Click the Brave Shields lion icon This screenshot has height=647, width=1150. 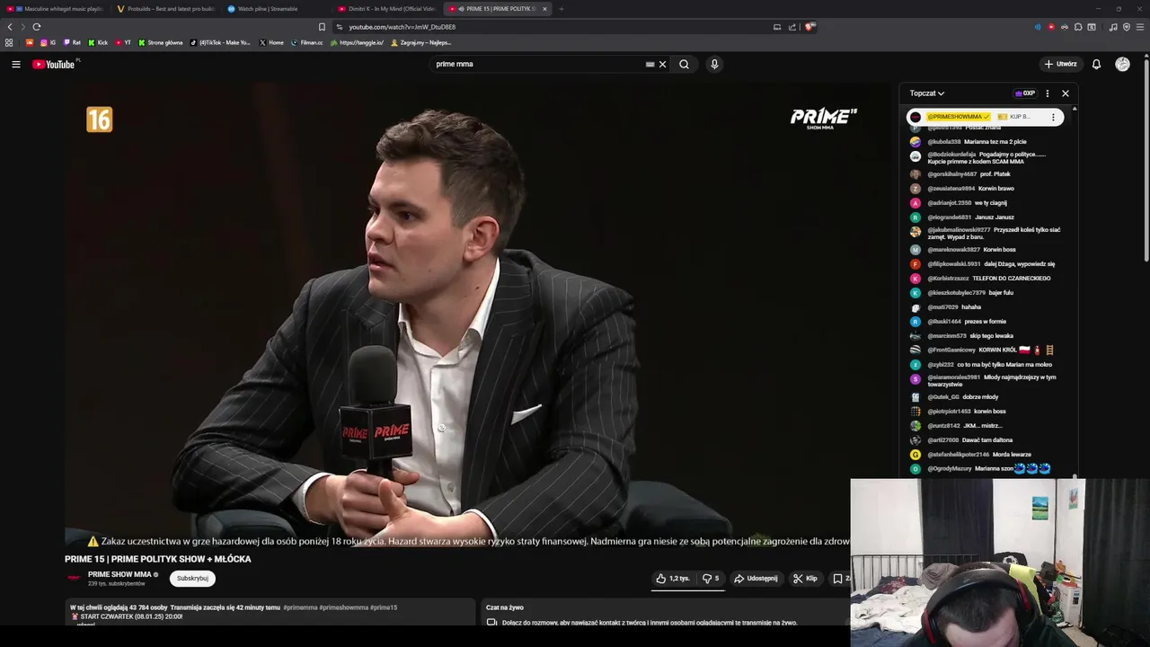click(x=809, y=27)
